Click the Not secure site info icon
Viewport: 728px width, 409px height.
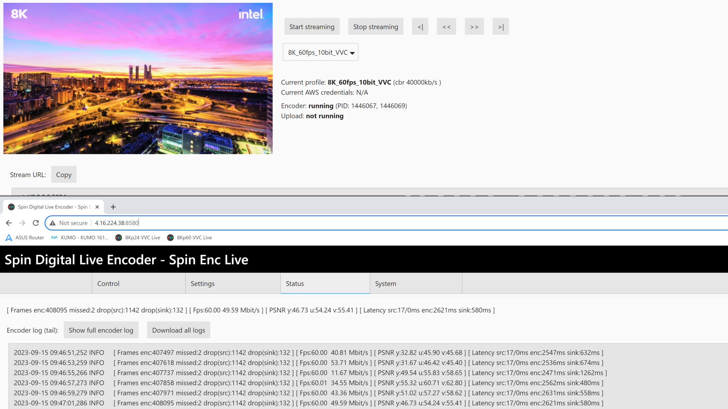(x=52, y=223)
